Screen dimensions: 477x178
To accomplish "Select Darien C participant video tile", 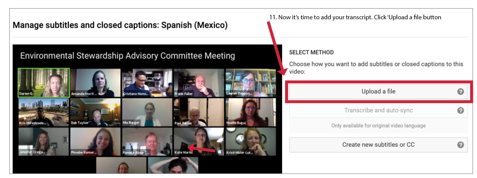I will (x=44, y=83).
